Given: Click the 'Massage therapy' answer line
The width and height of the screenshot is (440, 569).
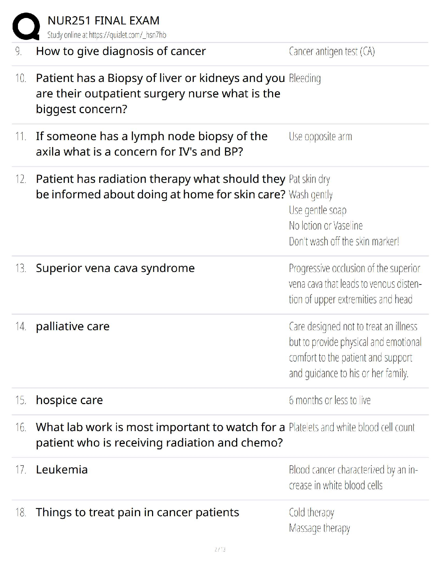Looking at the screenshot, I should coord(319,528).
